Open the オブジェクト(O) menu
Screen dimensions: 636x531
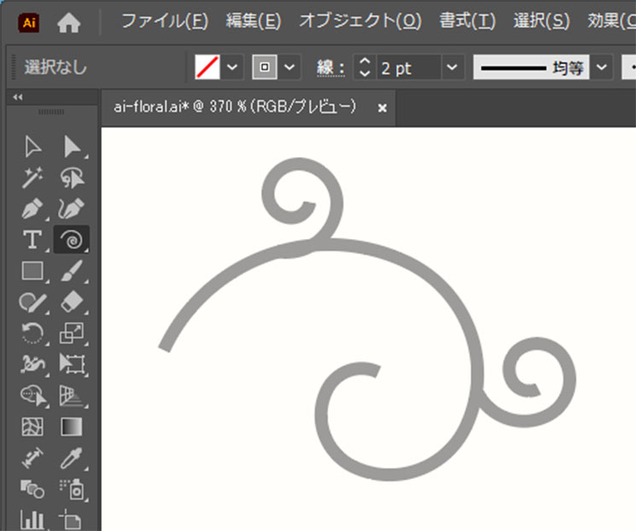point(359,21)
